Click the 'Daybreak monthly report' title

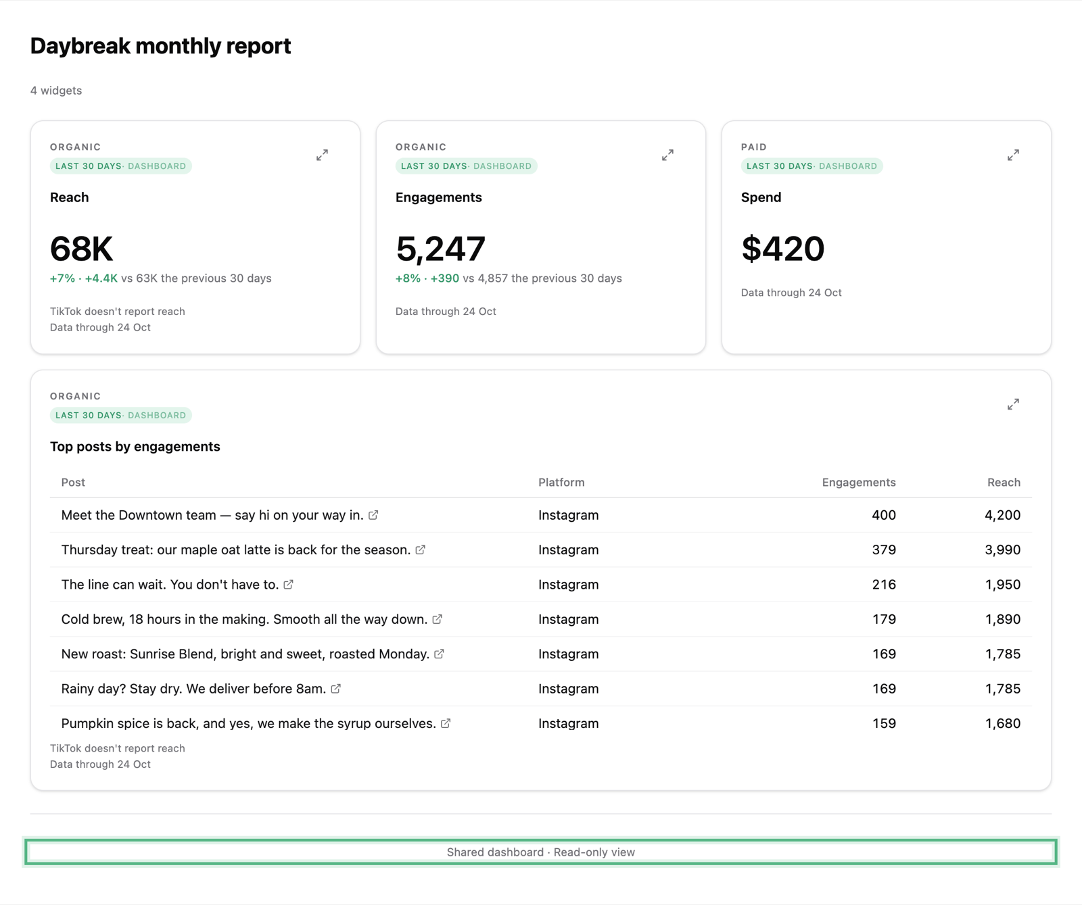point(160,46)
